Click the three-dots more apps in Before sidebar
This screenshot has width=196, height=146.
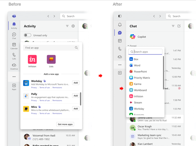tap(14, 77)
